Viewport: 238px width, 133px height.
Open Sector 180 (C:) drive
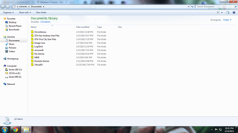coord(15,70)
